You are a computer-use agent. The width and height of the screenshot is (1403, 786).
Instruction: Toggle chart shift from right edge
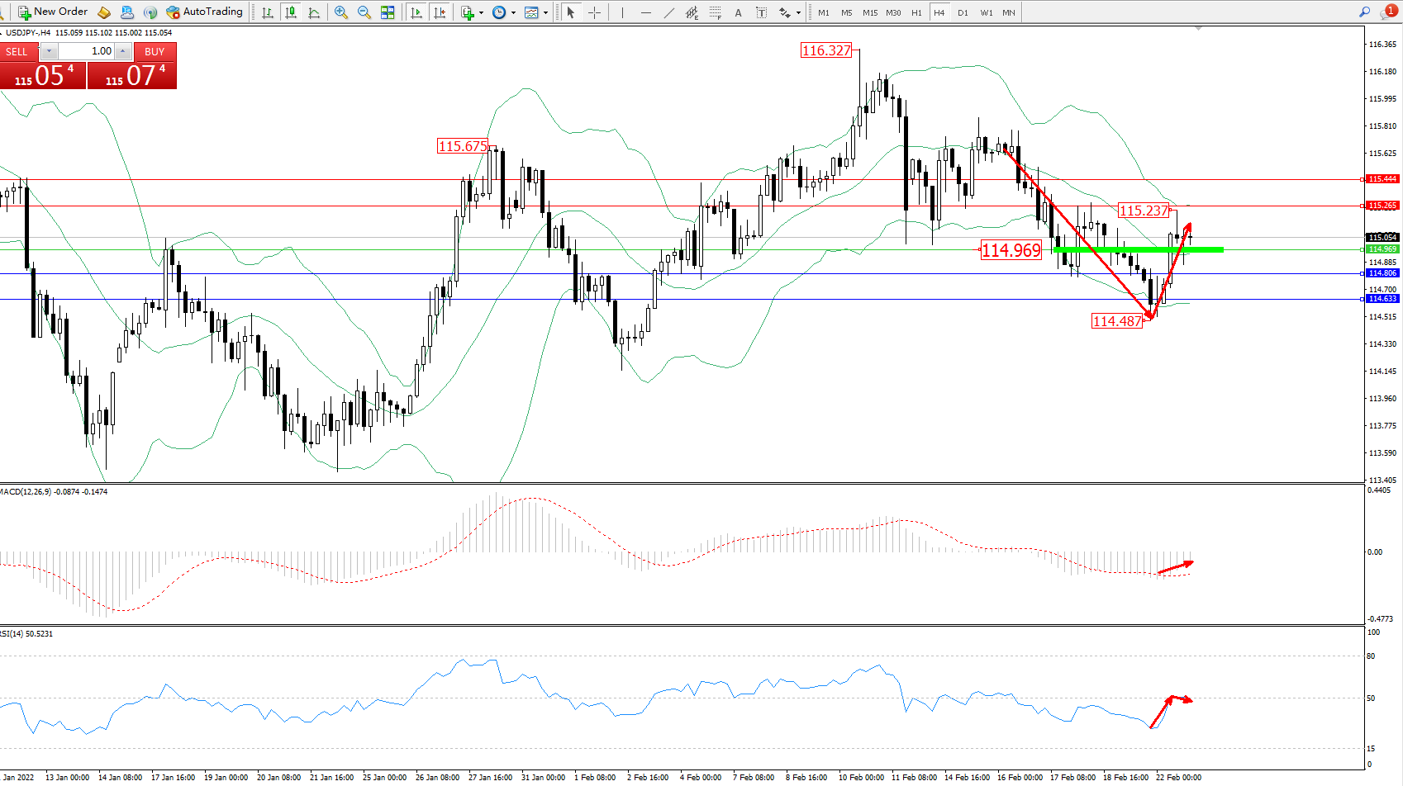(x=440, y=12)
